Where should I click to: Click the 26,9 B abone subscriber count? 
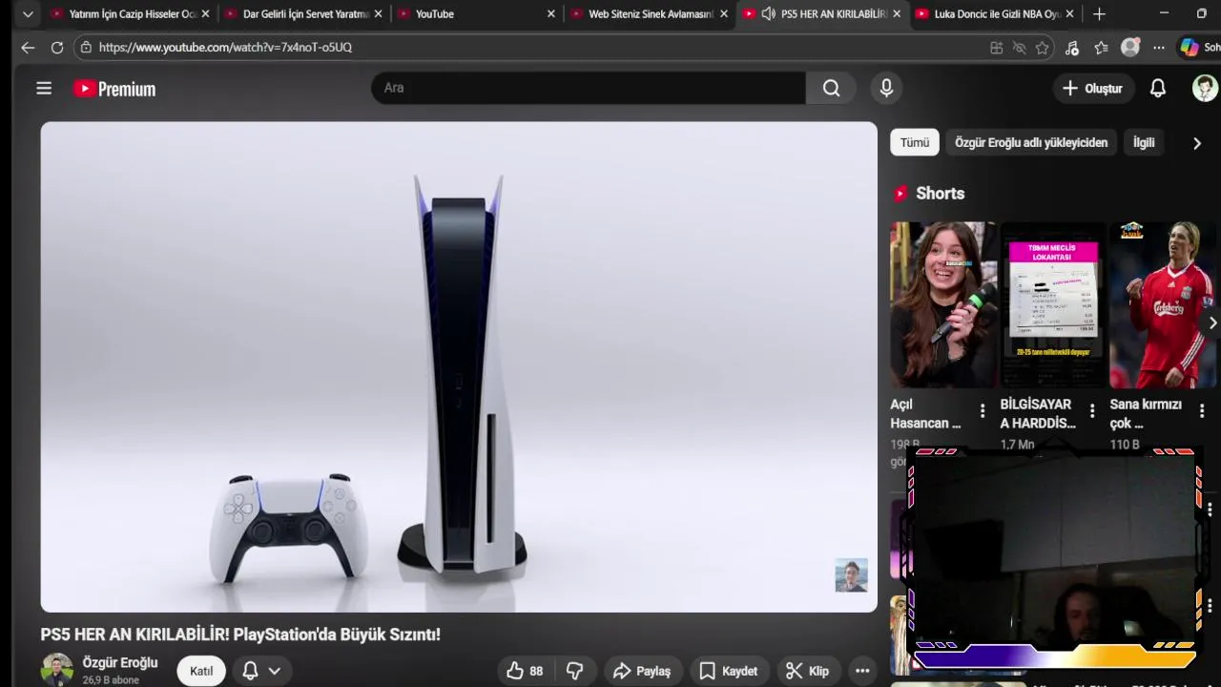111,680
